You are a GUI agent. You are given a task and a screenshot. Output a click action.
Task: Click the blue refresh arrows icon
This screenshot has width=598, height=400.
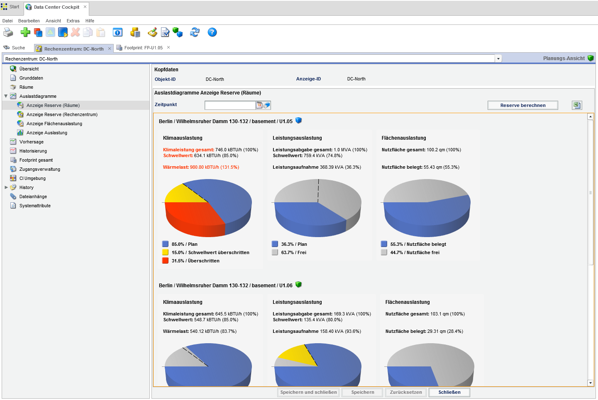coord(195,32)
